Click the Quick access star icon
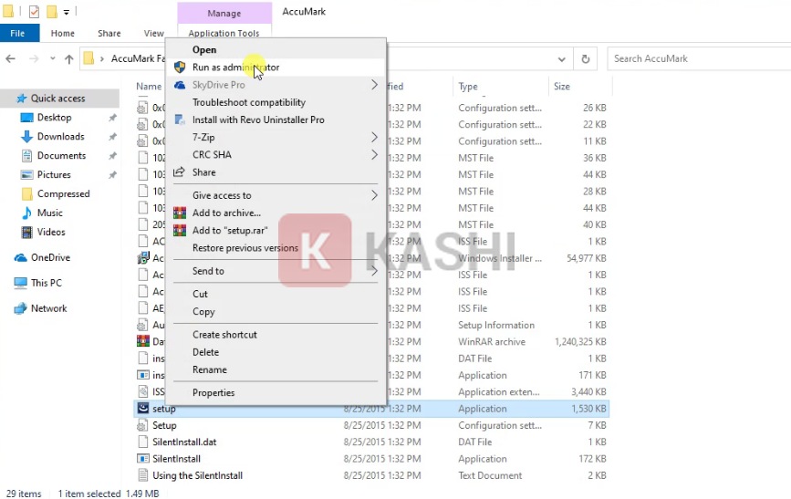The height and width of the screenshot is (499, 791). pyautogui.click(x=21, y=99)
